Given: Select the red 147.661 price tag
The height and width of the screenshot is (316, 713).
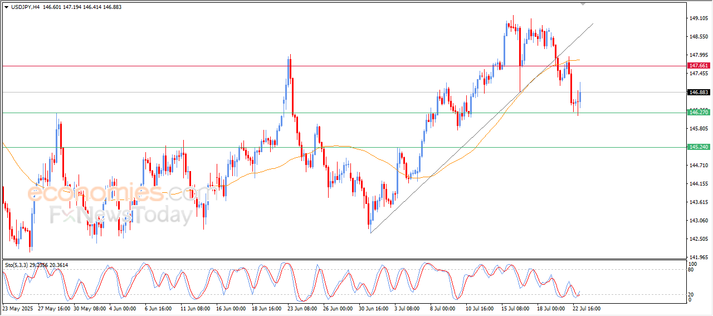Looking at the screenshot, I should 699,66.
